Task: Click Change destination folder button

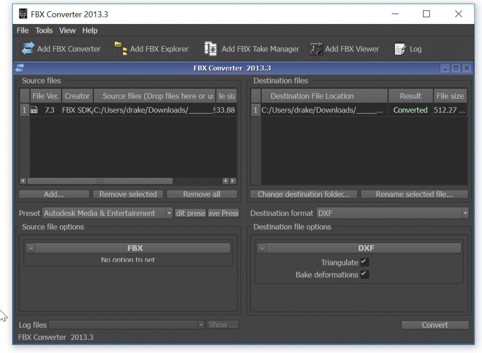Action: (x=304, y=194)
